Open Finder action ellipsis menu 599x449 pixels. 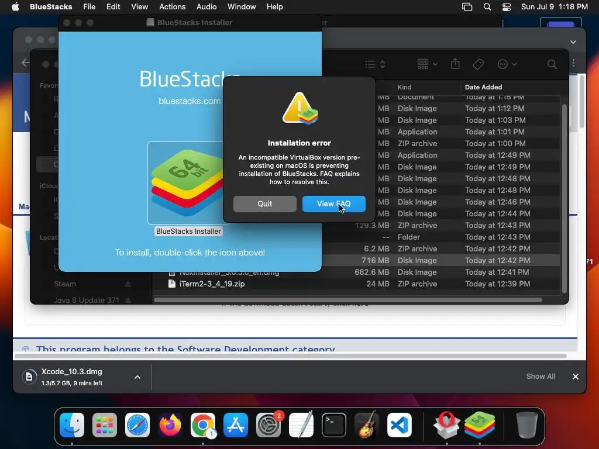[507, 64]
